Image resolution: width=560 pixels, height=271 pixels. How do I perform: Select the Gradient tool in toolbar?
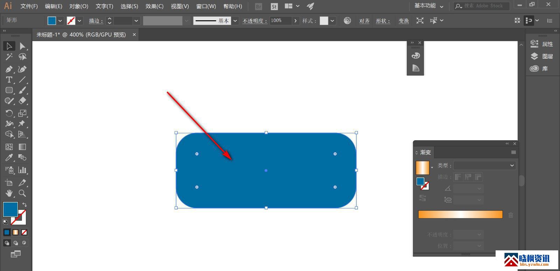click(x=22, y=147)
